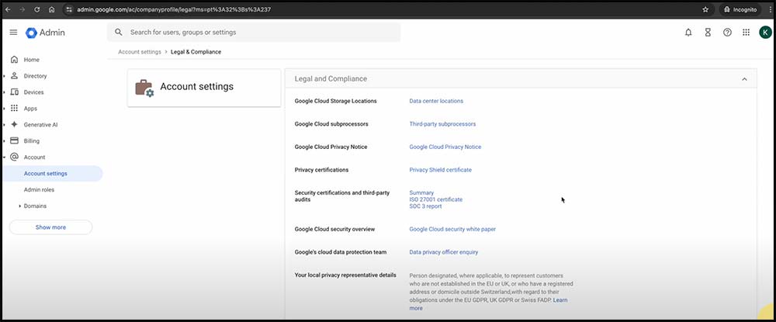Click Google Cloud Storage Locations label
Screen dimensions: 776x322
335,101
